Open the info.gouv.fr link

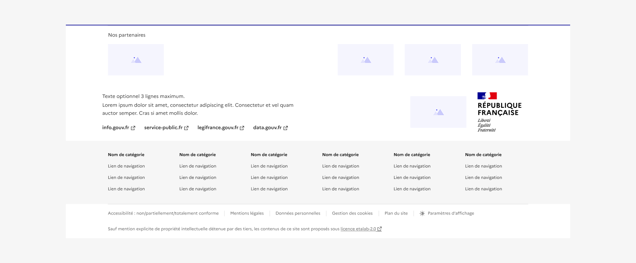(x=116, y=127)
